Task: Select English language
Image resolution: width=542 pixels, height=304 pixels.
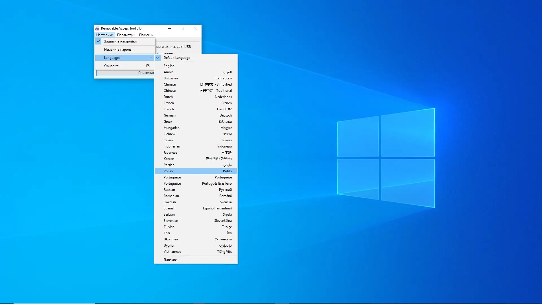Action: 169,66
